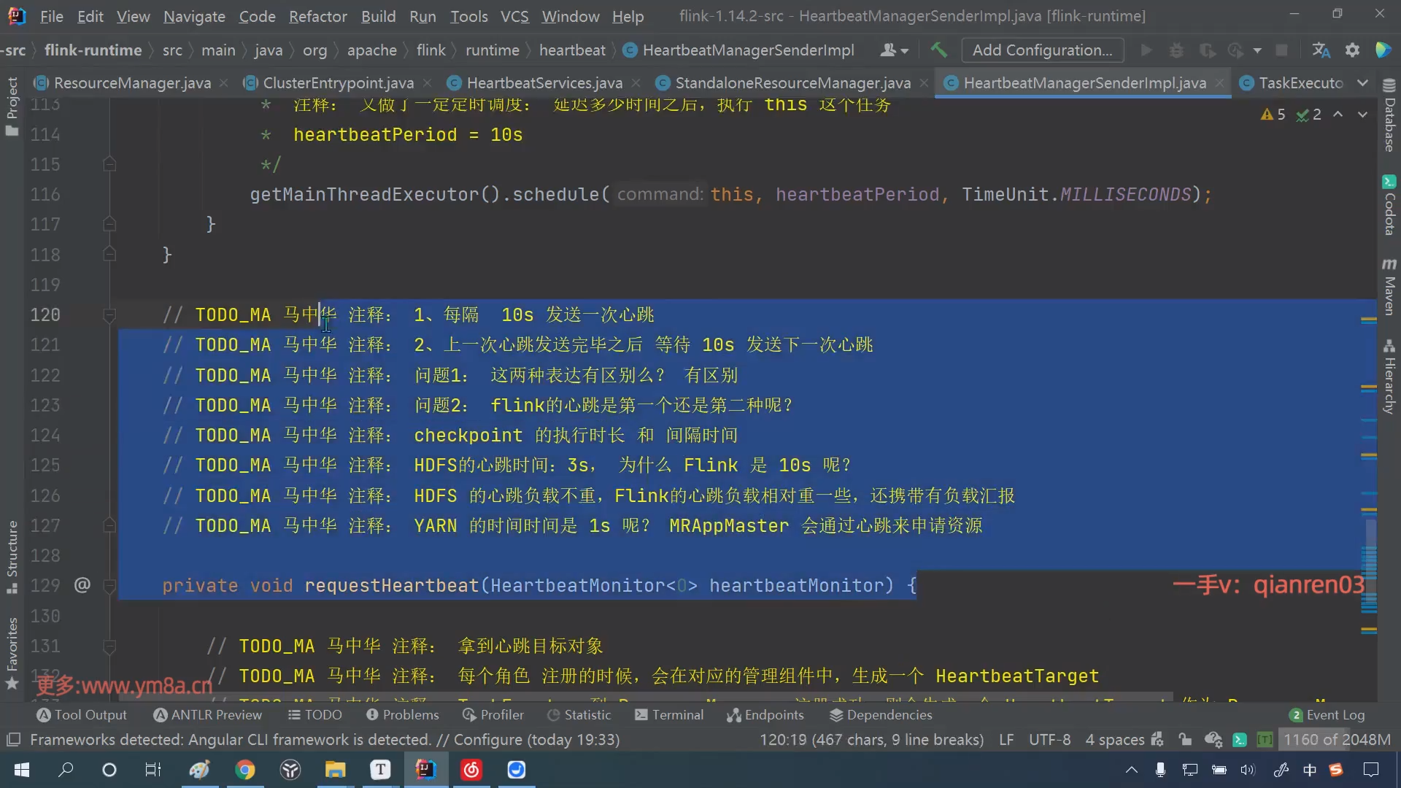Open the Hierarchy tool window
The image size is (1401, 788).
pyautogui.click(x=1389, y=378)
